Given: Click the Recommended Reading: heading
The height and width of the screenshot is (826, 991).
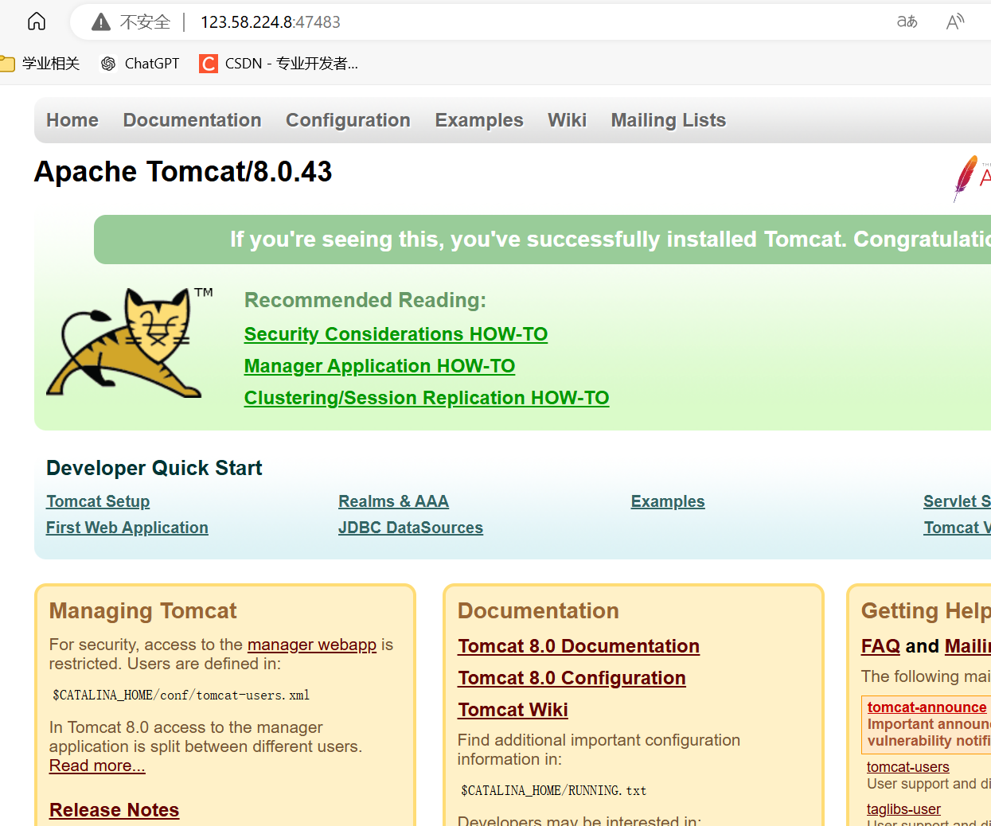Looking at the screenshot, I should pyautogui.click(x=365, y=300).
